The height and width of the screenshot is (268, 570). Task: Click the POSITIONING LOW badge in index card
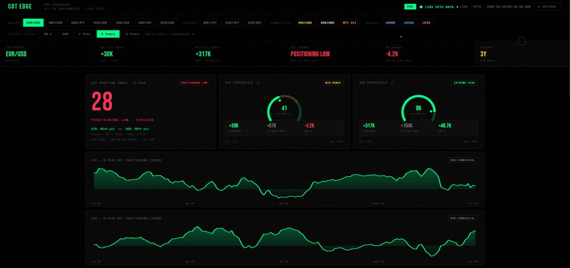(194, 83)
